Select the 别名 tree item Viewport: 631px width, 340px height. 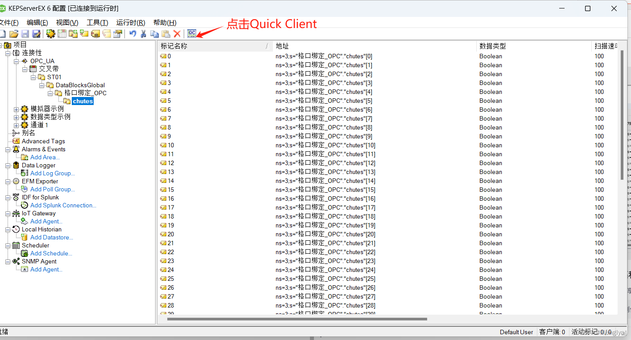pyautogui.click(x=29, y=133)
